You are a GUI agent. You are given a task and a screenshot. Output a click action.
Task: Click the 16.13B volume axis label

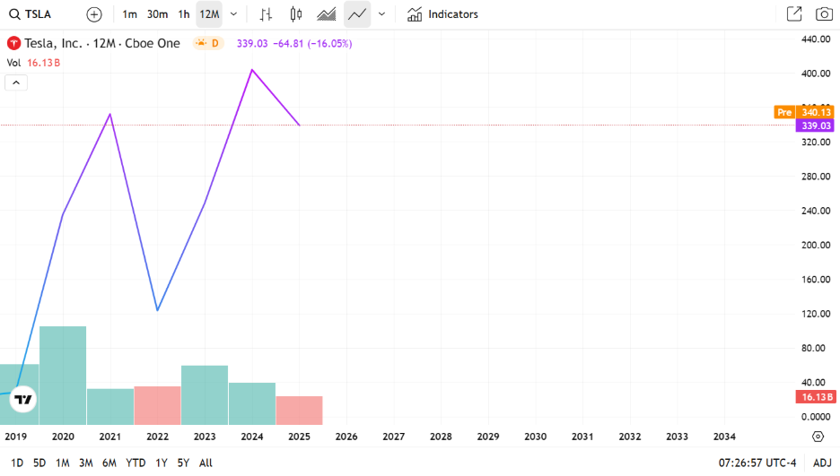(816, 397)
